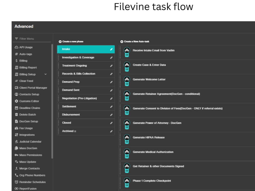Click the API Usage cloud icon
The width and height of the screenshot is (255, 191).
16,47
